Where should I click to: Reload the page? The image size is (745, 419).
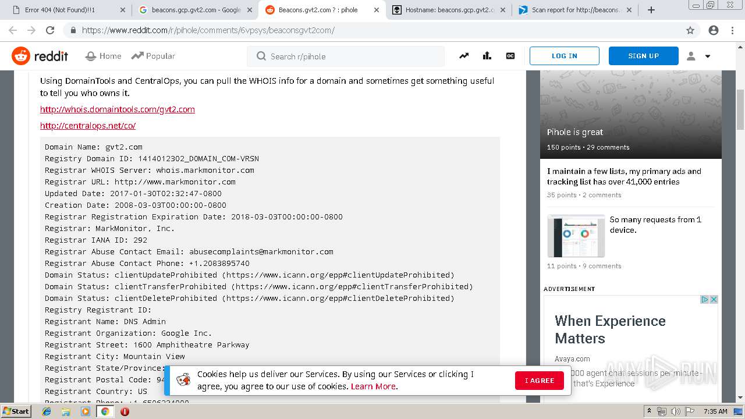(x=50, y=30)
